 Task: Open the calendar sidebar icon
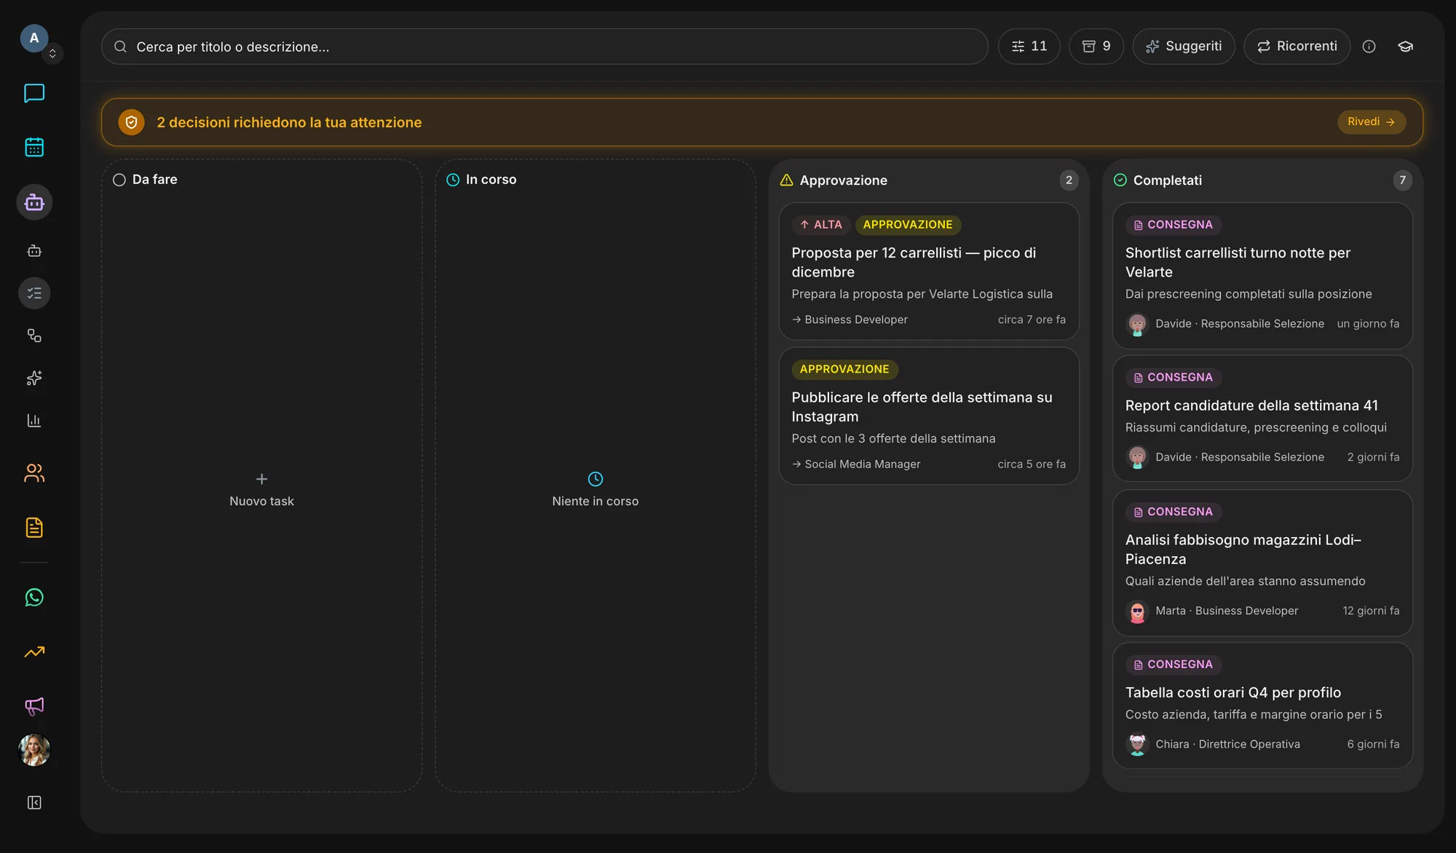(34, 147)
